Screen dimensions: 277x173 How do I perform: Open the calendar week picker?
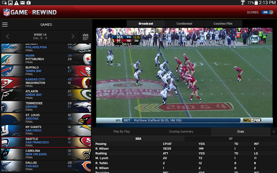(x=86, y=37)
